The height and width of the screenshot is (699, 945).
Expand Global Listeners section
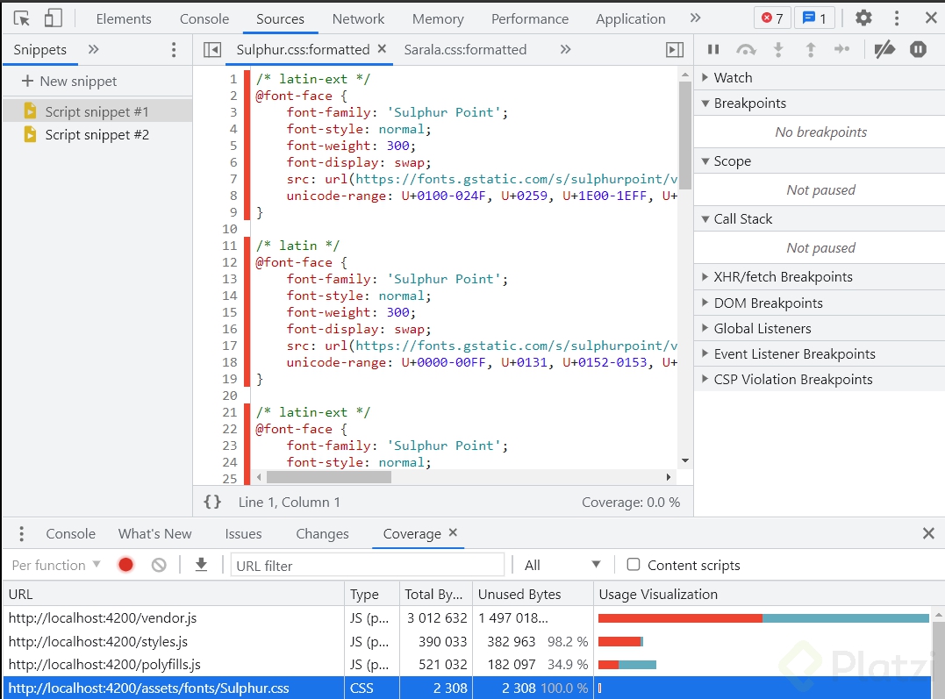[820, 328]
